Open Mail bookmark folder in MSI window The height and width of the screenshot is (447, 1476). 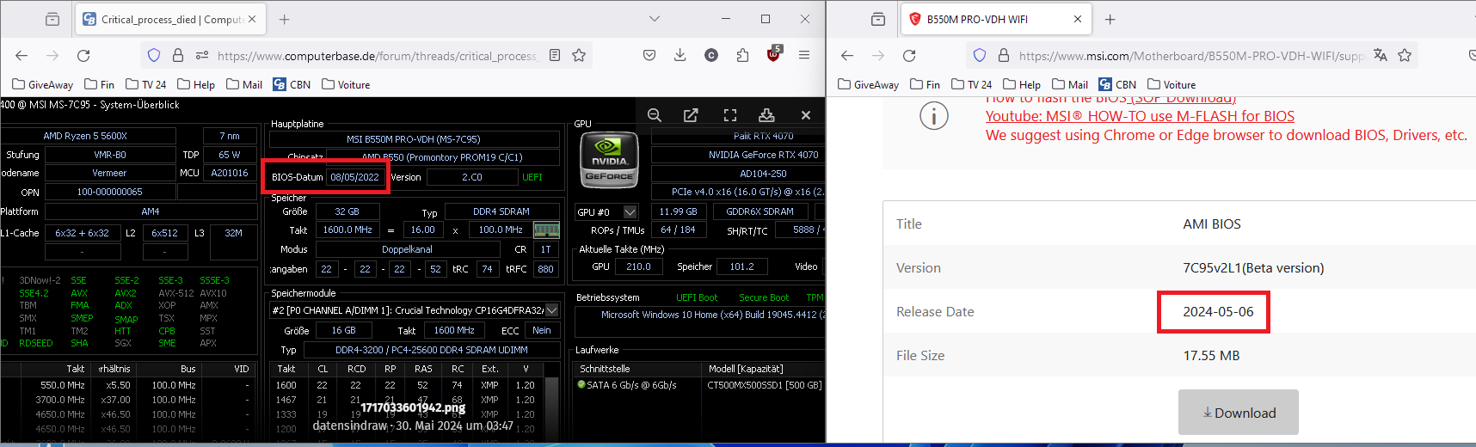[x=1070, y=84]
